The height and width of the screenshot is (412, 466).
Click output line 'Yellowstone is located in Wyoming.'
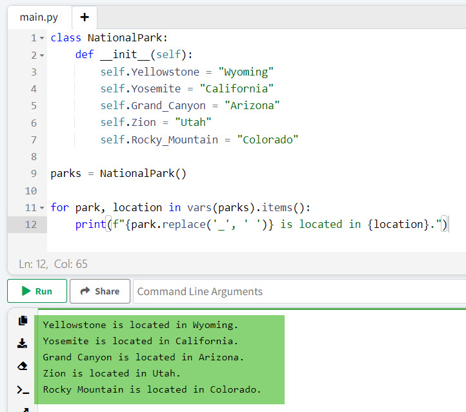140,325
